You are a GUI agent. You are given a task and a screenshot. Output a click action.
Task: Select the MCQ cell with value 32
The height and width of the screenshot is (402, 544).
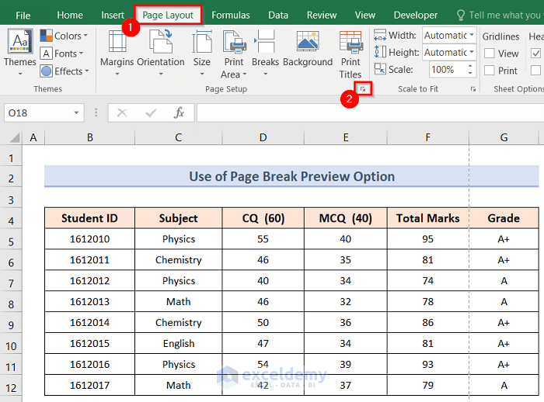point(346,301)
